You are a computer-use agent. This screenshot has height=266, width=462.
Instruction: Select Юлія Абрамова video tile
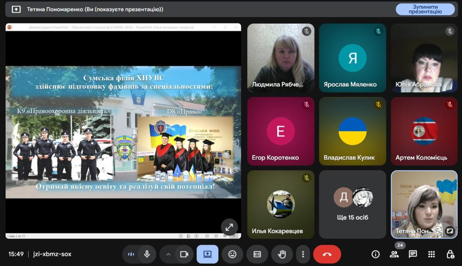click(x=424, y=58)
